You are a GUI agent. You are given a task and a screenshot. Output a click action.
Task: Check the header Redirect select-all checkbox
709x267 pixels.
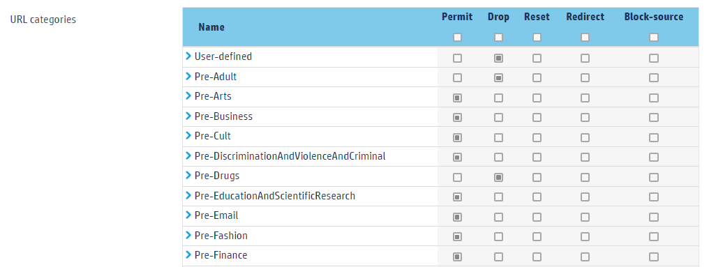click(x=585, y=37)
